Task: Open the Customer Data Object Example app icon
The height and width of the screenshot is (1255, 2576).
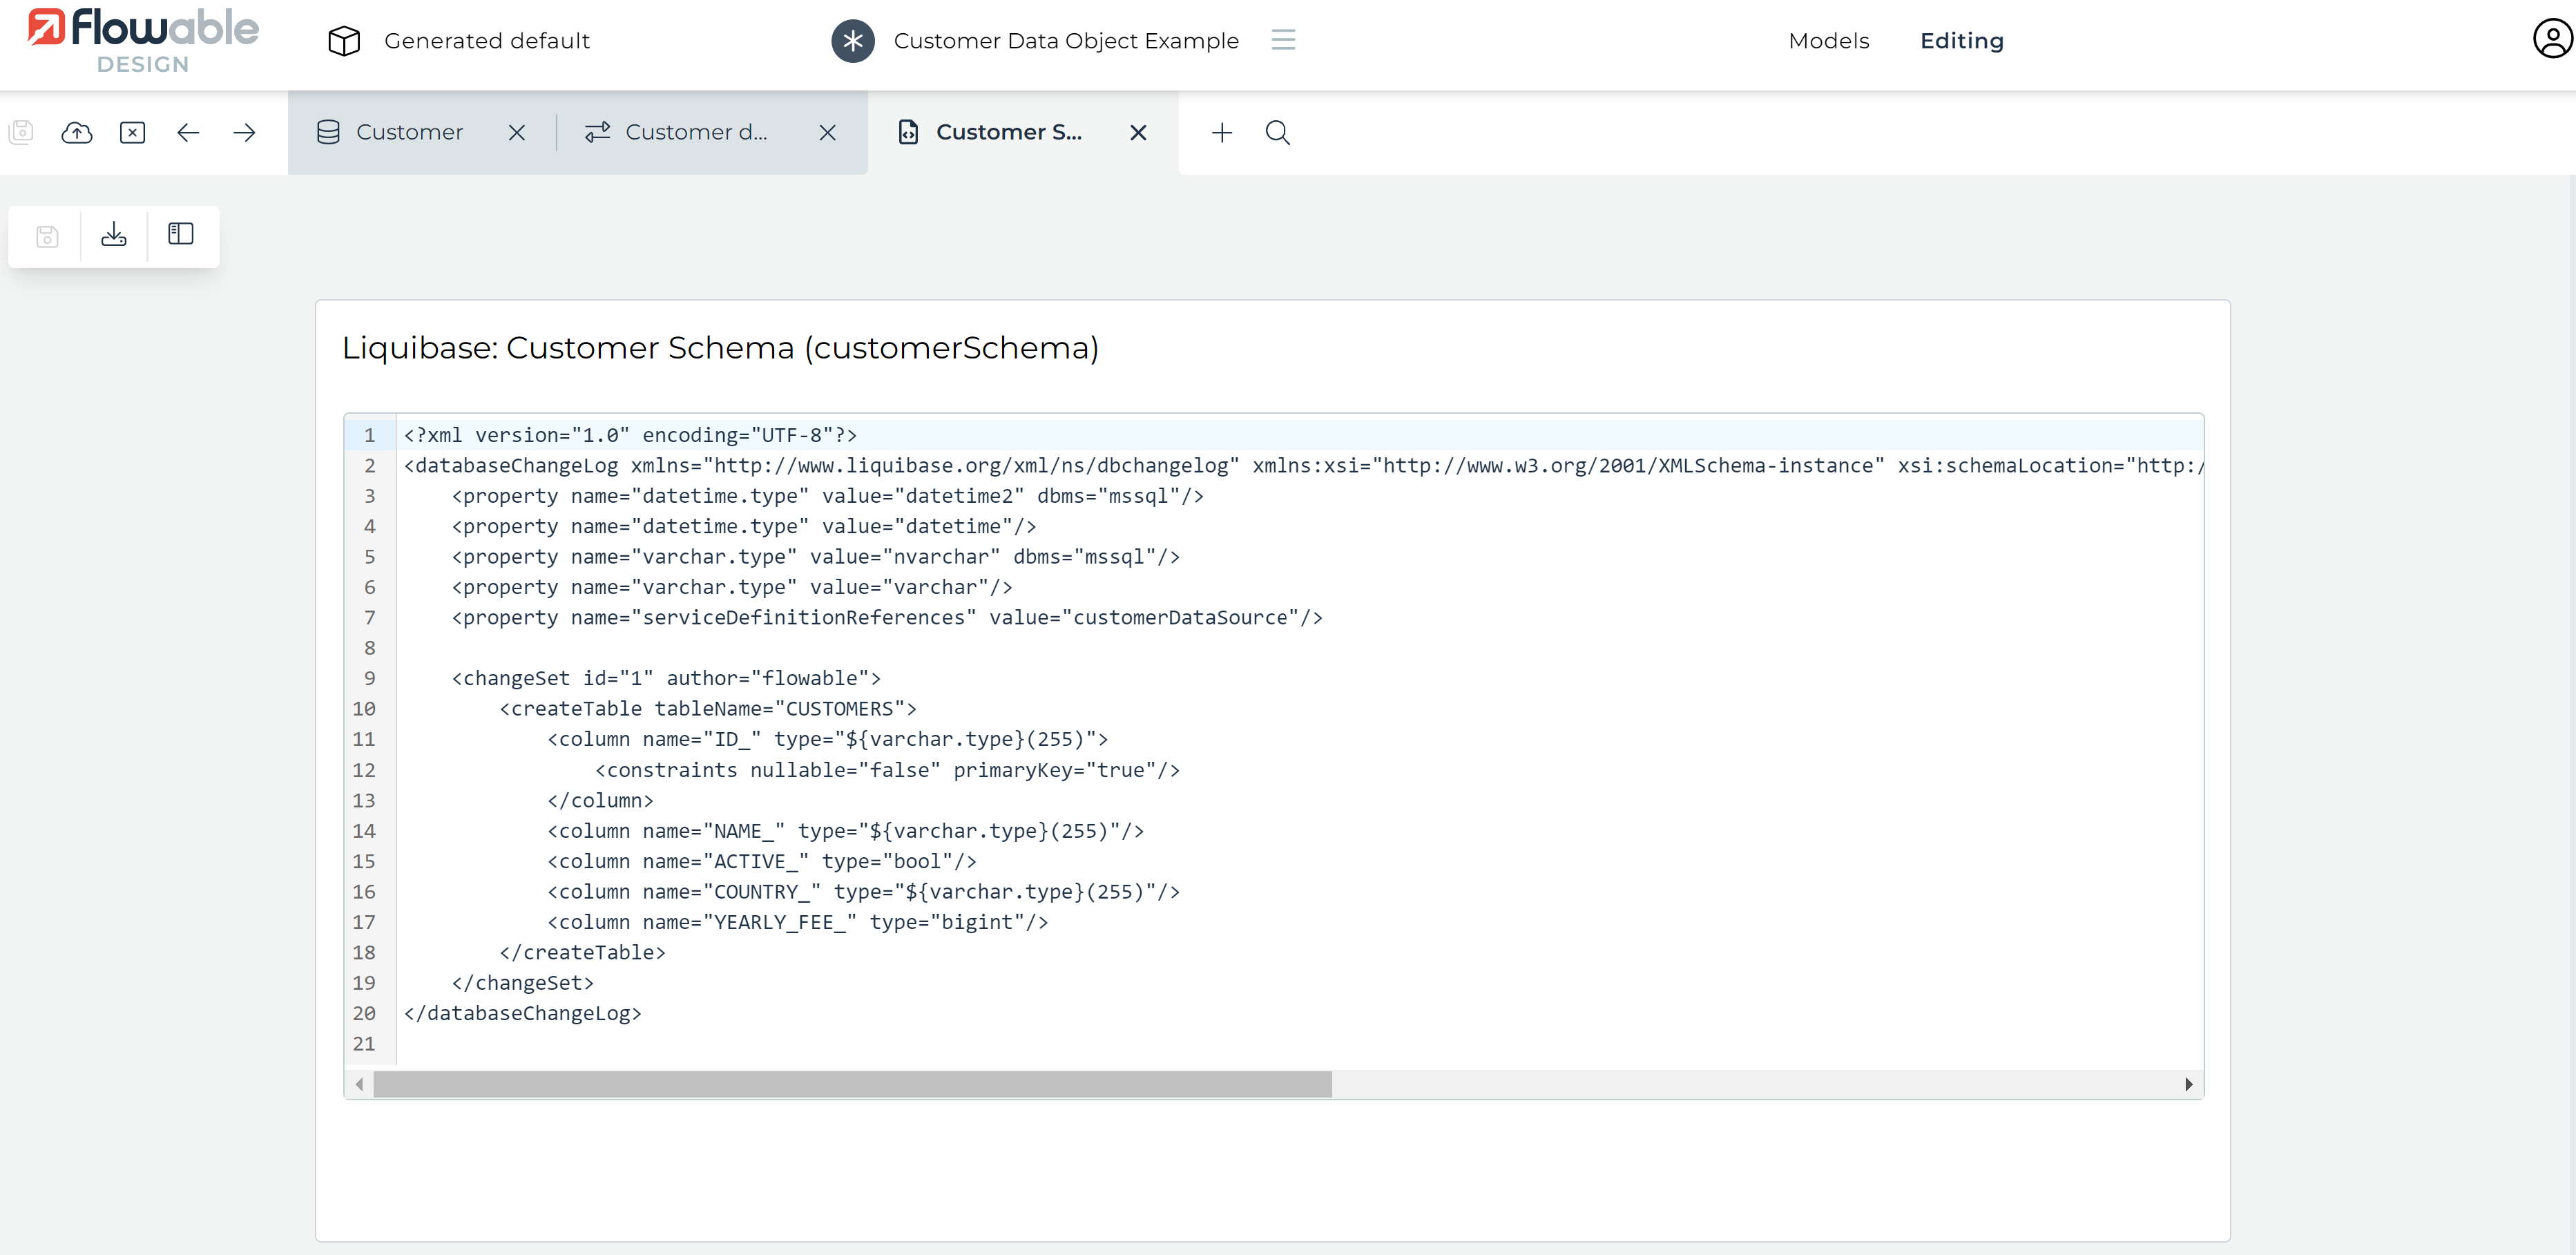Action: click(x=852, y=40)
